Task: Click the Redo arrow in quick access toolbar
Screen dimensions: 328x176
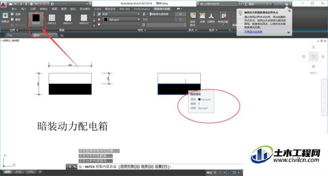Action: pos(44,4)
